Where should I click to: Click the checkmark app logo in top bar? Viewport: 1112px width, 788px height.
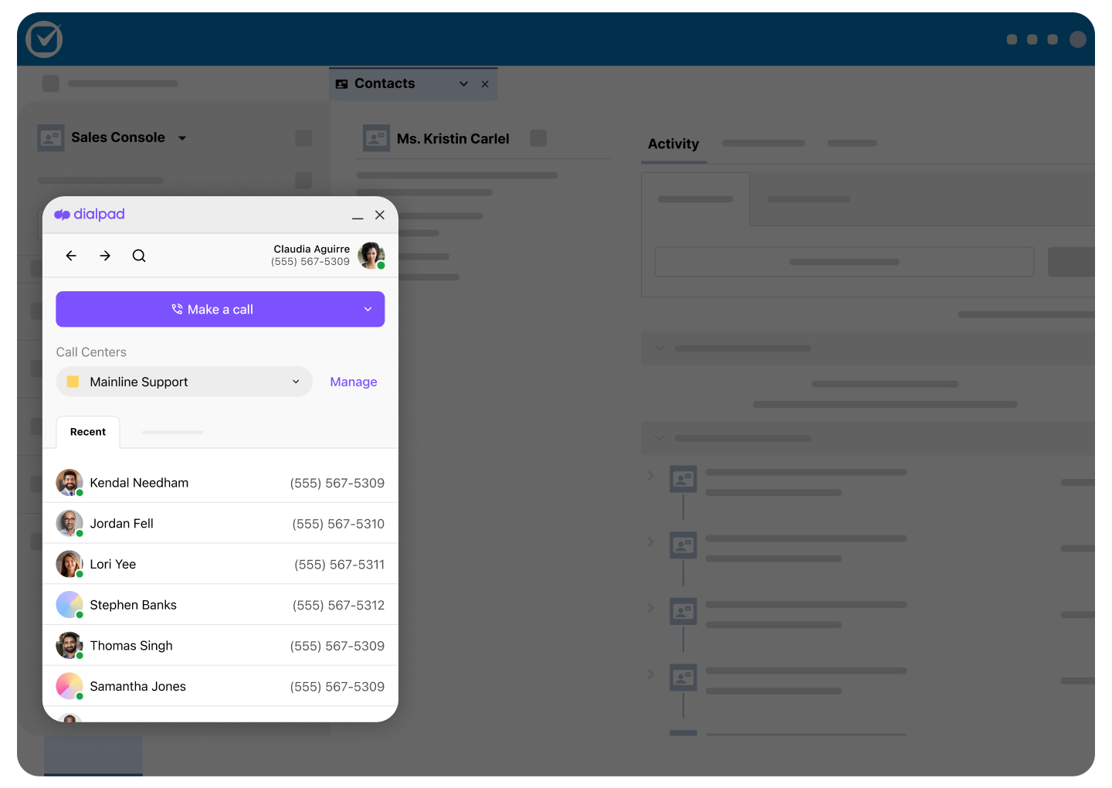pos(44,39)
